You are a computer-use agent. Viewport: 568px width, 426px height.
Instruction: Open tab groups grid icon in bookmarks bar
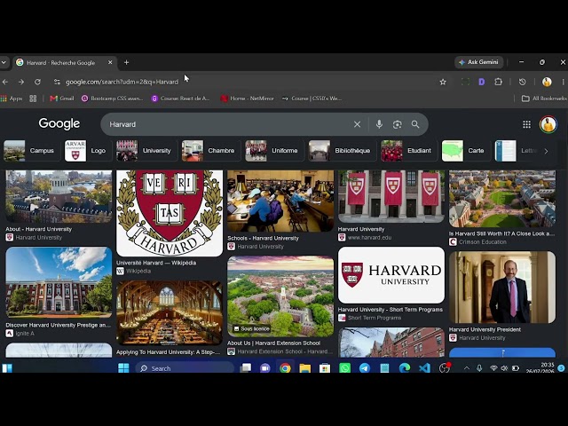tap(33, 99)
